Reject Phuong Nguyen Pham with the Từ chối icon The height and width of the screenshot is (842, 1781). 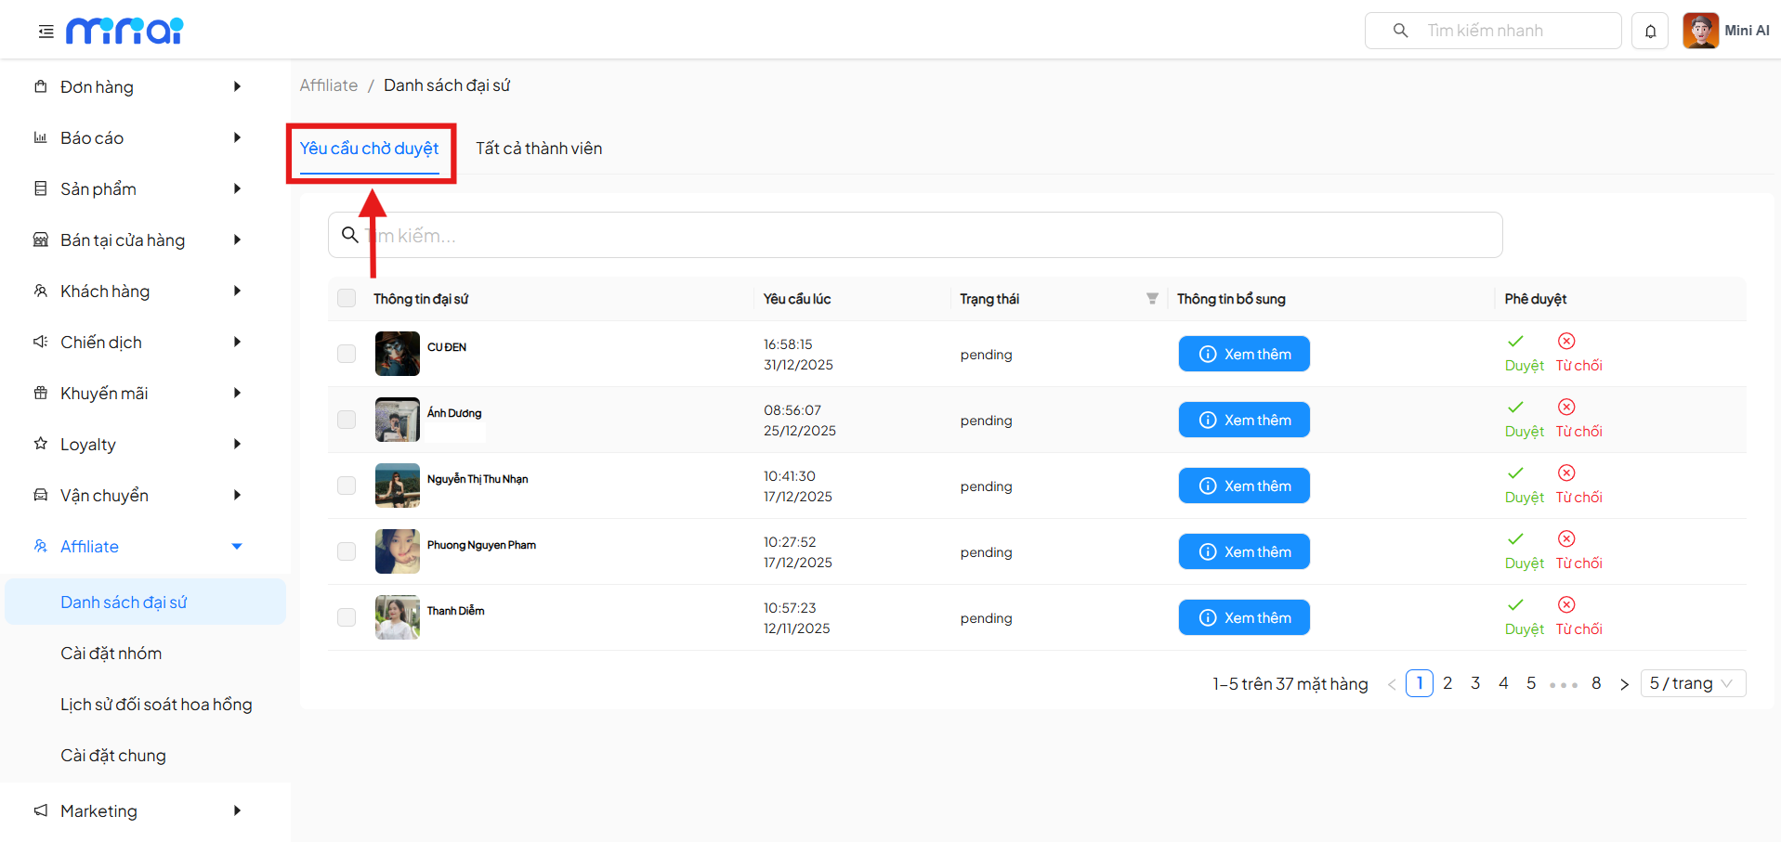tap(1566, 539)
